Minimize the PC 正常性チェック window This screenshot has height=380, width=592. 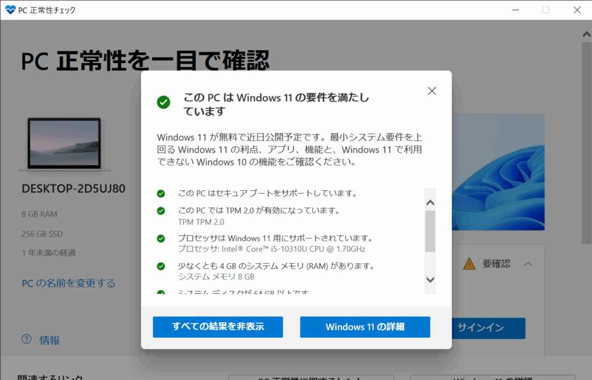(x=515, y=10)
